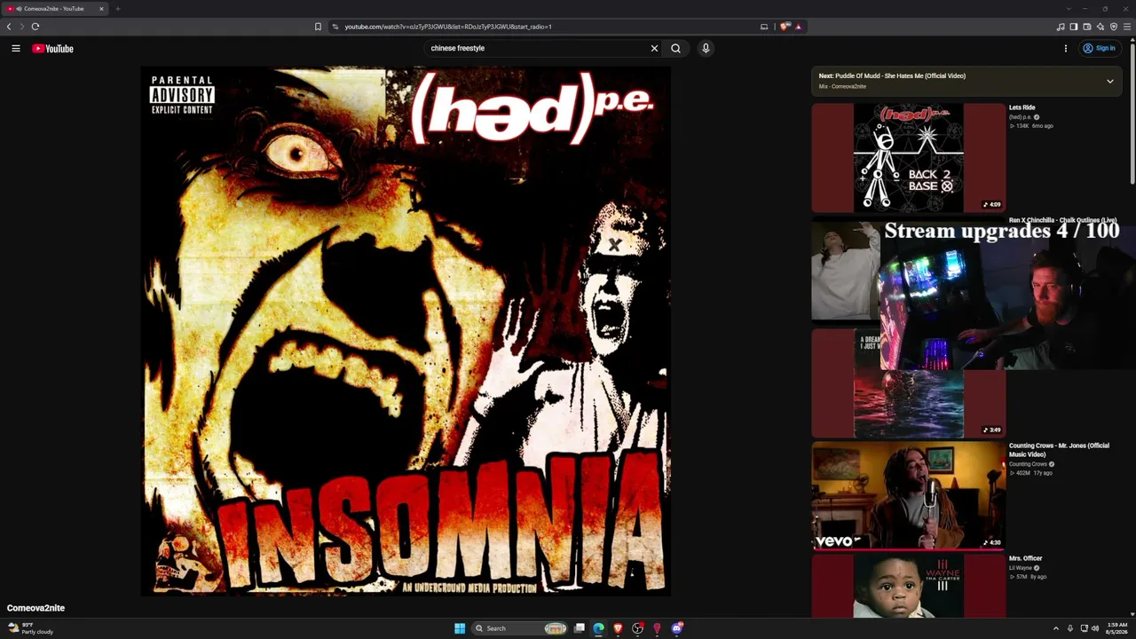
Task: Open Discord from the taskbar
Action: 677,628
